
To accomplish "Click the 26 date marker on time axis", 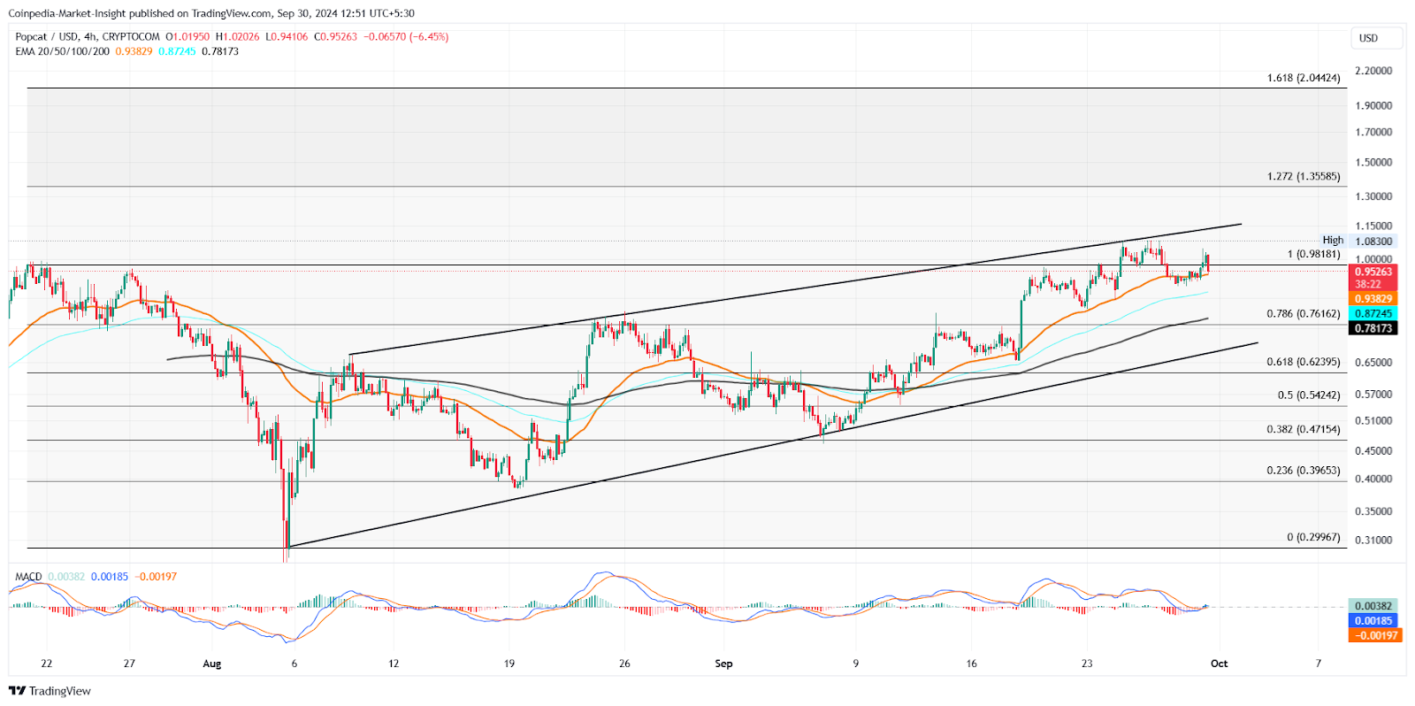I will pyautogui.click(x=624, y=664).
